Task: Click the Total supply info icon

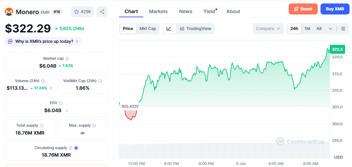Action: tap(42, 125)
